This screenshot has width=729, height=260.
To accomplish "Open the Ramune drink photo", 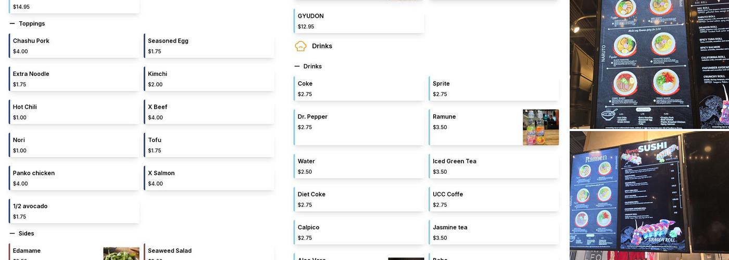I will coord(541,127).
